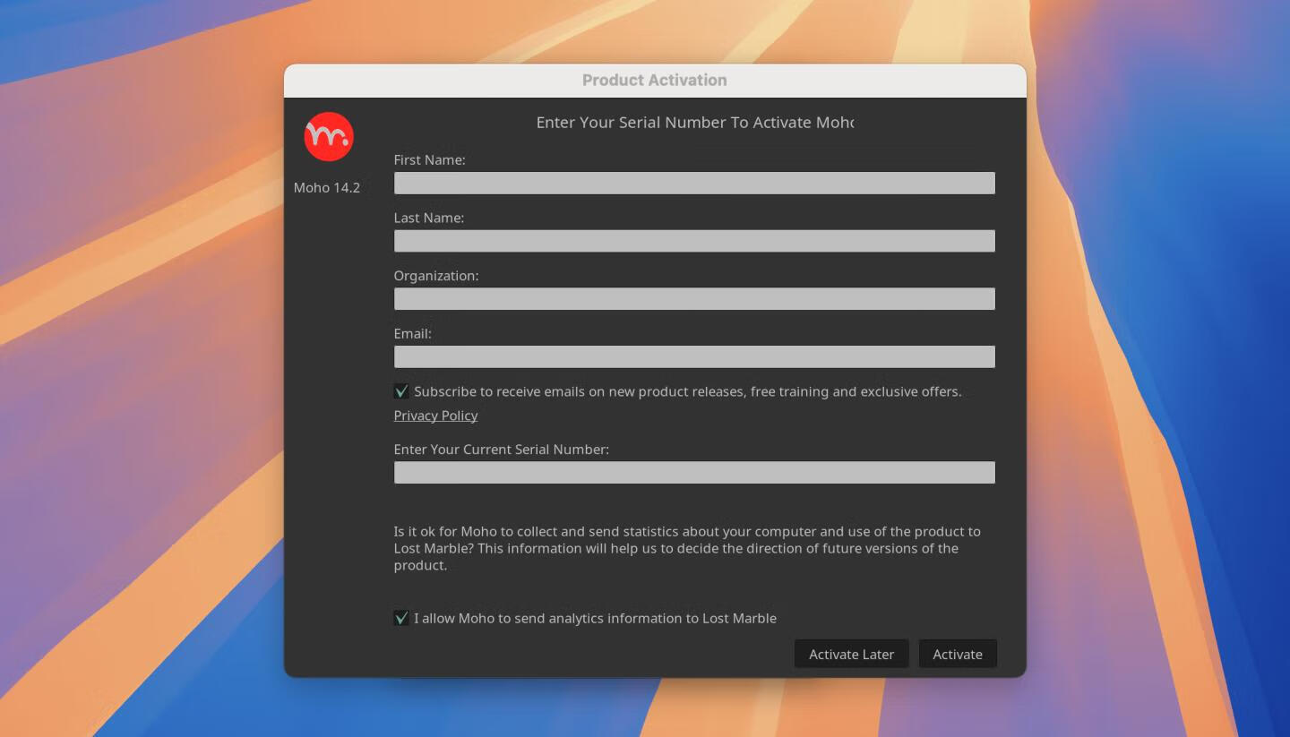Click the Enter Your Current Serial Number label
This screenshot has width=1290, height=737.
coord(502,449)
